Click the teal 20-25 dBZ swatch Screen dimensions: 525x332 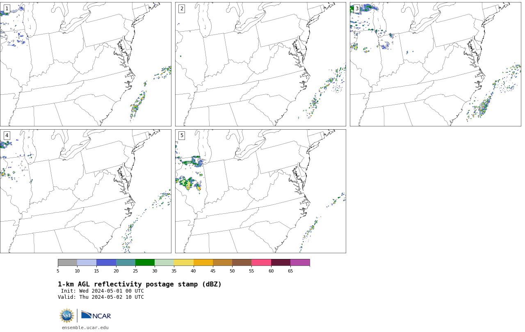126,263
